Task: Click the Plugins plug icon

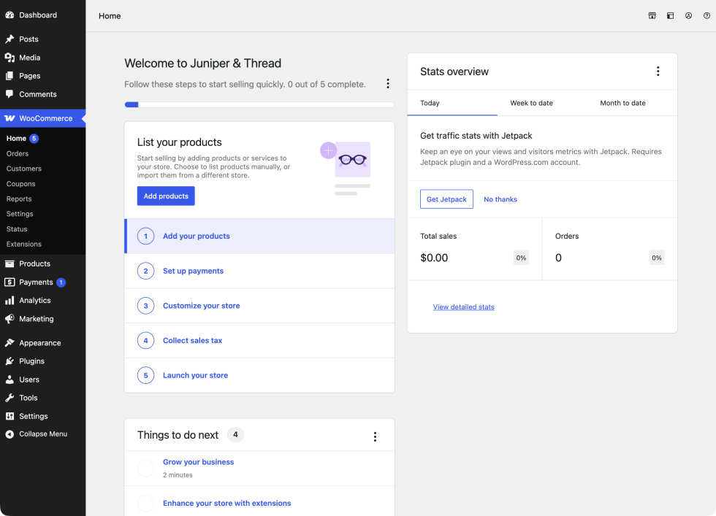Action: (9, 361)
